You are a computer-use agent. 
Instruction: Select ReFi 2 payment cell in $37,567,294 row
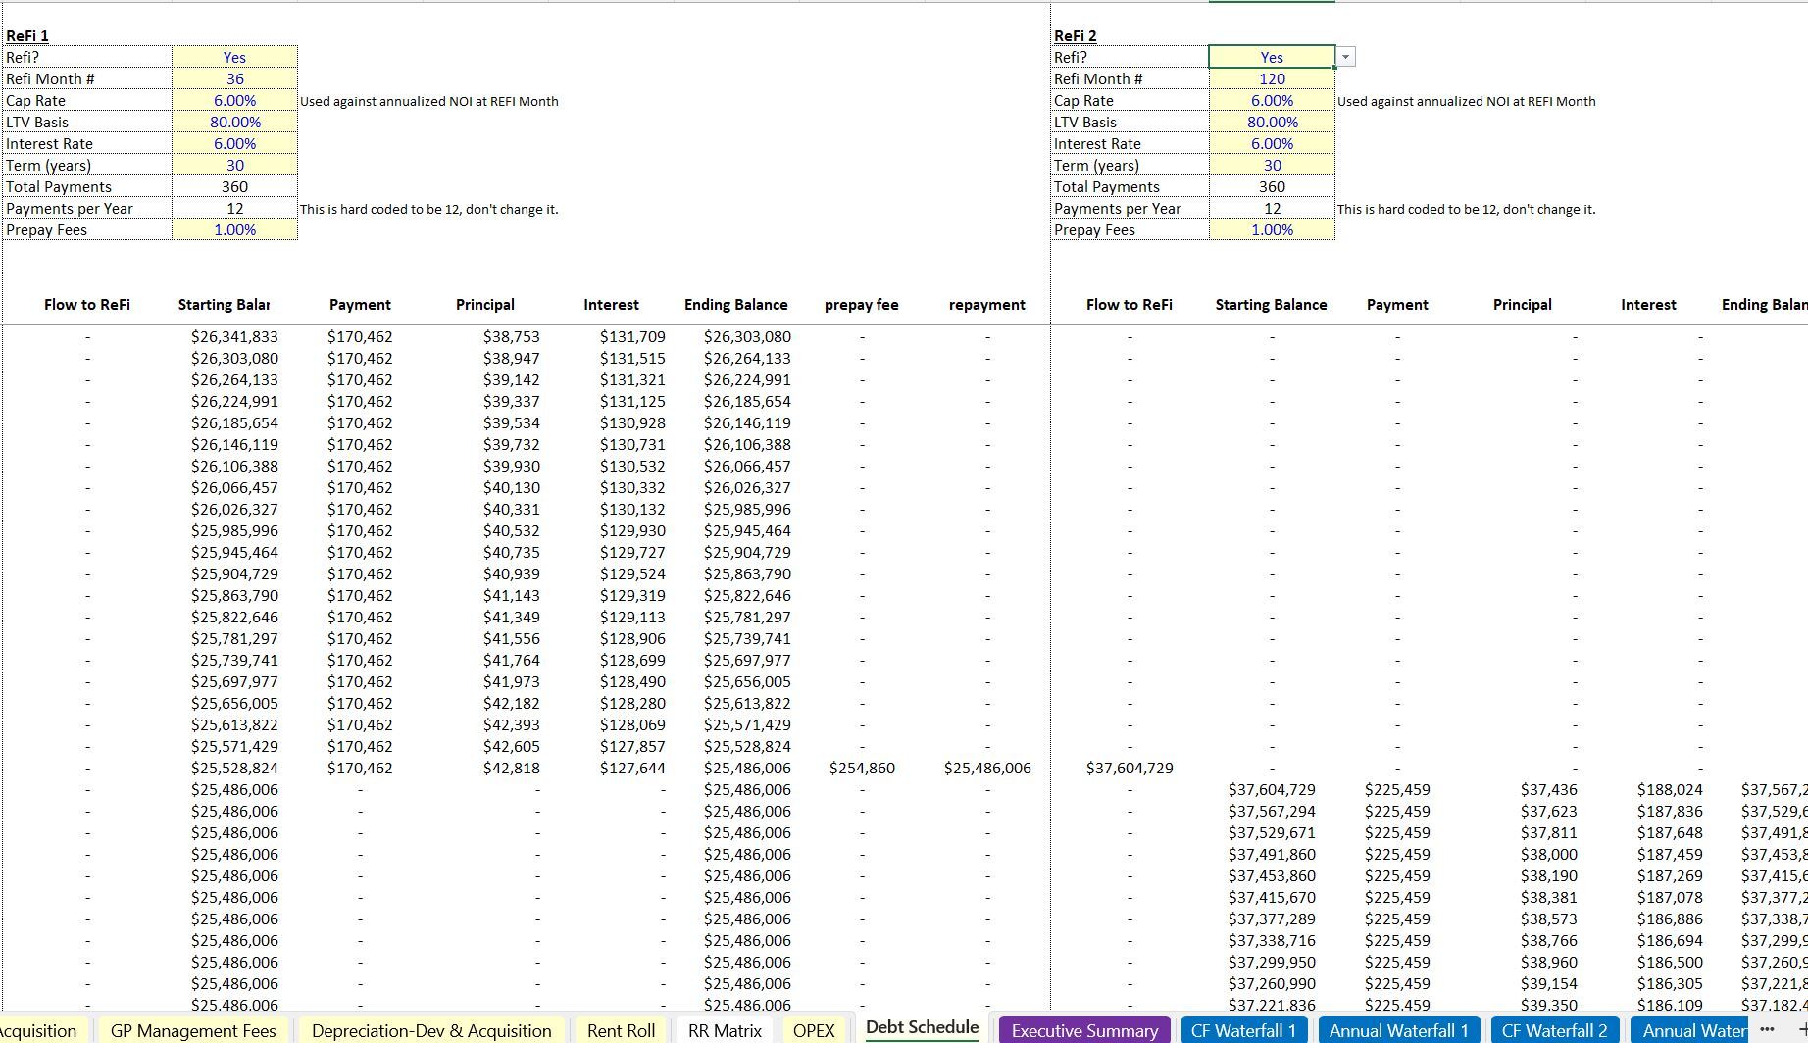pyautogui.click(x=1397, y=811)
